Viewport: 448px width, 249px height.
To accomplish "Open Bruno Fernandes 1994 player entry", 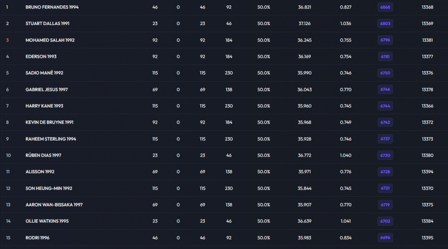I will tap(52, 7).
